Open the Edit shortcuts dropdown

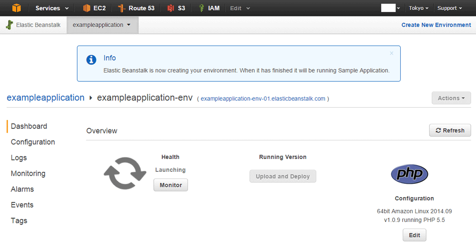pyautogui.click(x=240, y=8)
